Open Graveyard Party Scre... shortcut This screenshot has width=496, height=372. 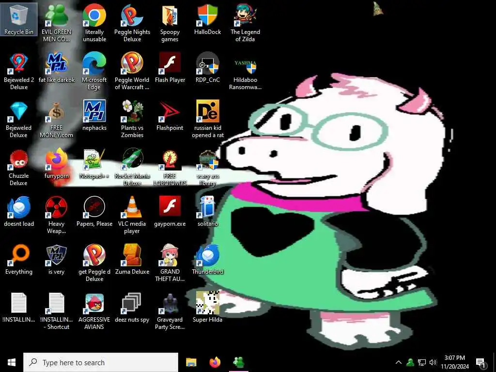pos(170,311)
